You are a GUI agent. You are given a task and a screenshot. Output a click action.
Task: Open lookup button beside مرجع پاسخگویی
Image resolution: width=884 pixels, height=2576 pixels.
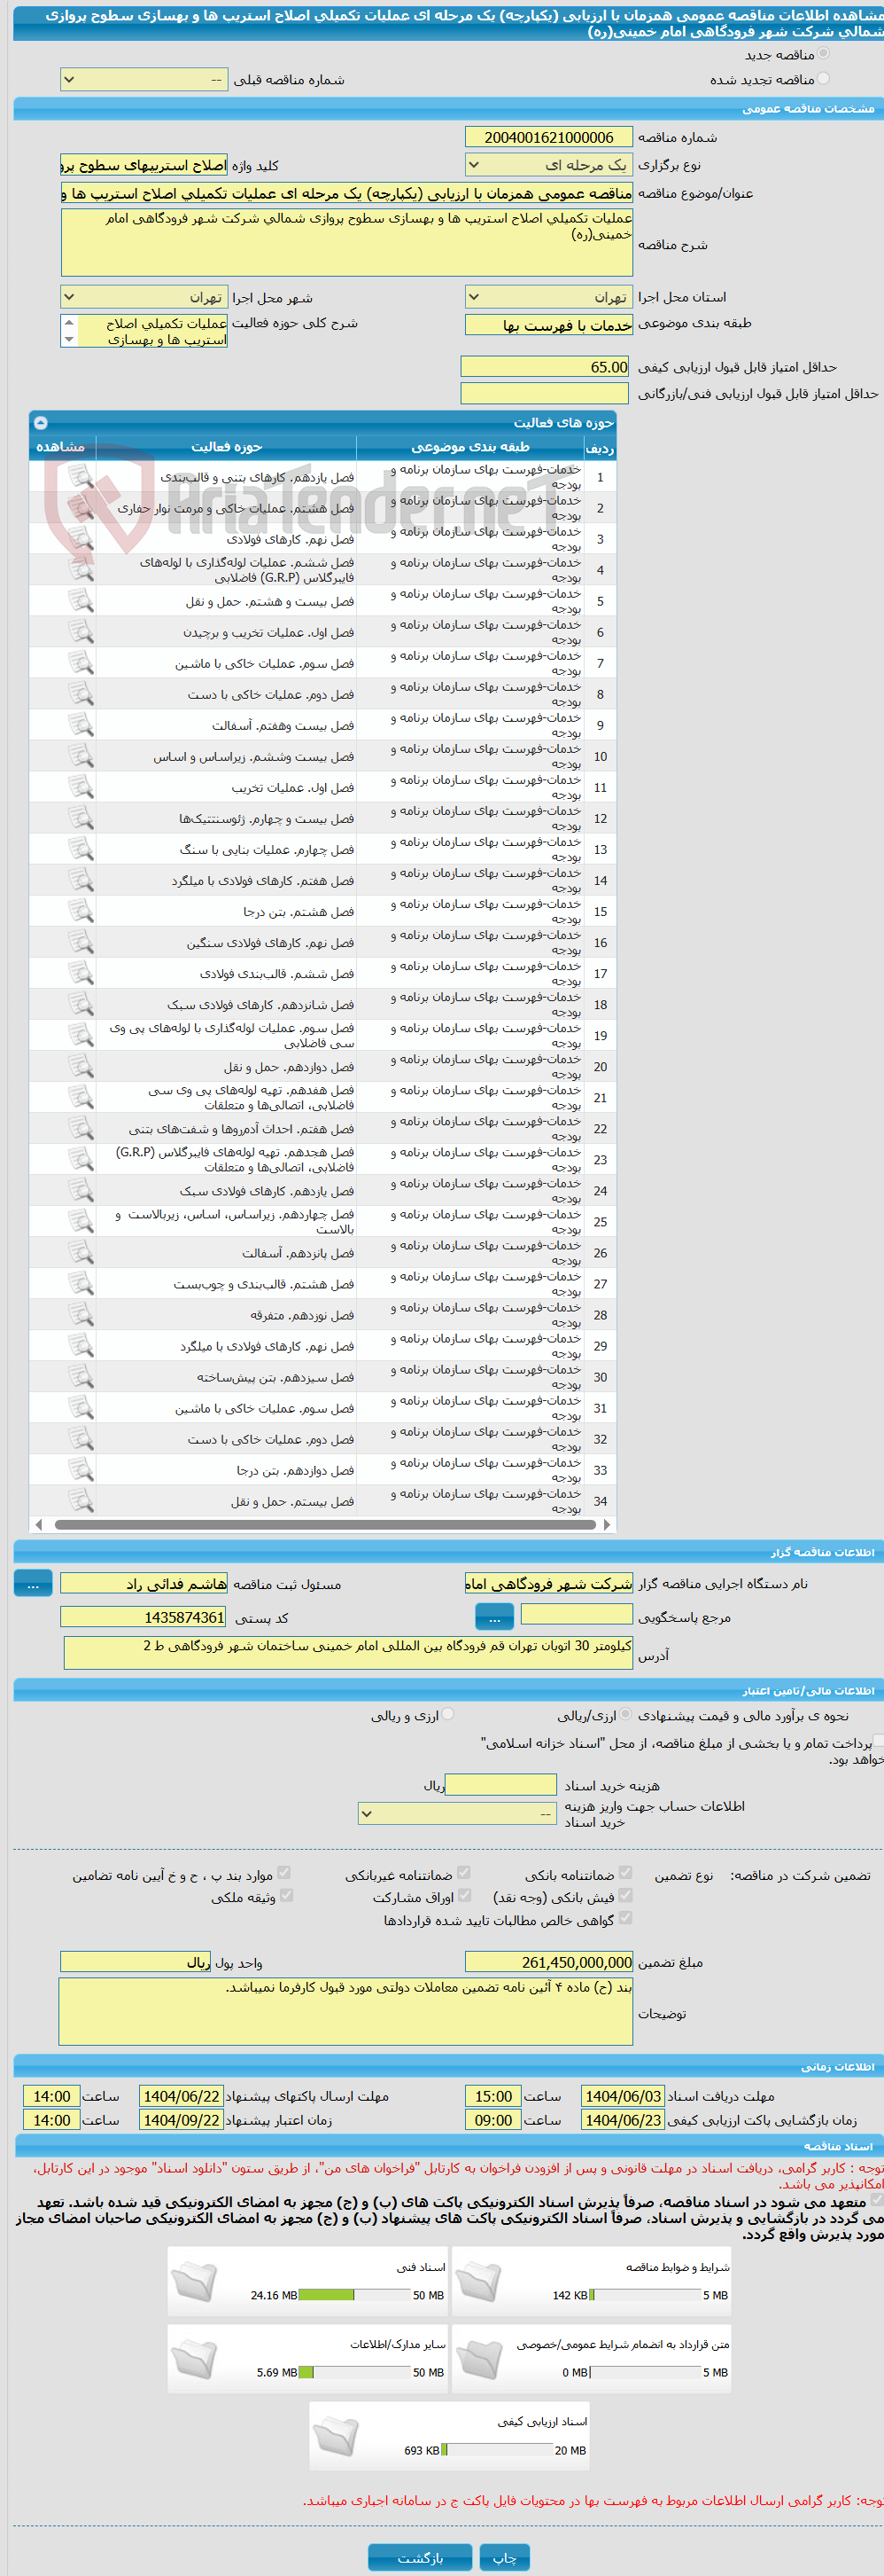(494, 1617)
